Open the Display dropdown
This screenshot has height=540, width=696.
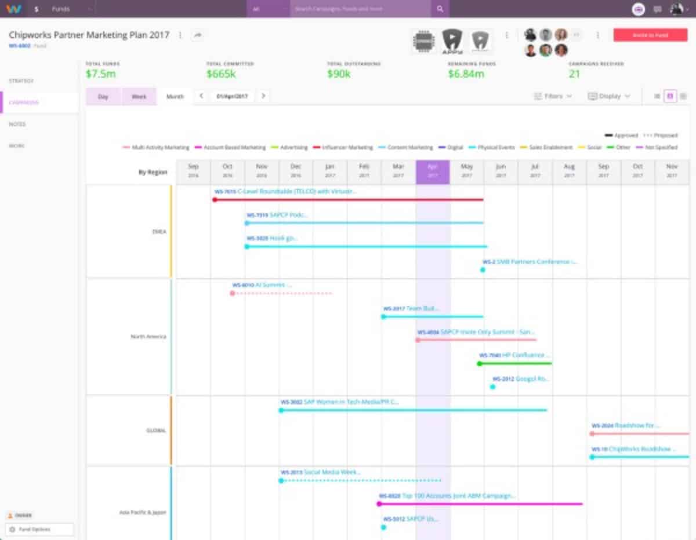pos(609,96)
